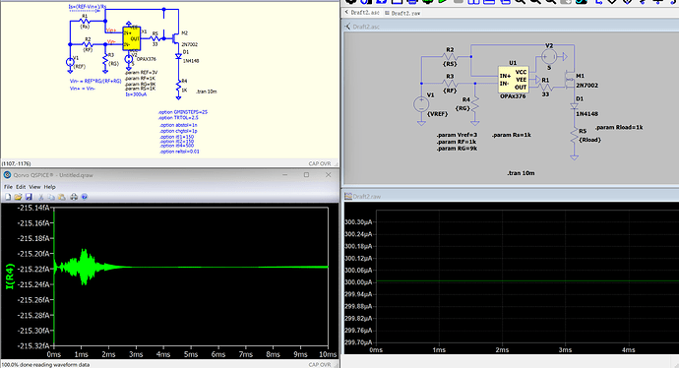Click .option GMINSTEPS=25 text in QSPICE
Viewport: 679px width, 368px height.
(x=183, y=112)
